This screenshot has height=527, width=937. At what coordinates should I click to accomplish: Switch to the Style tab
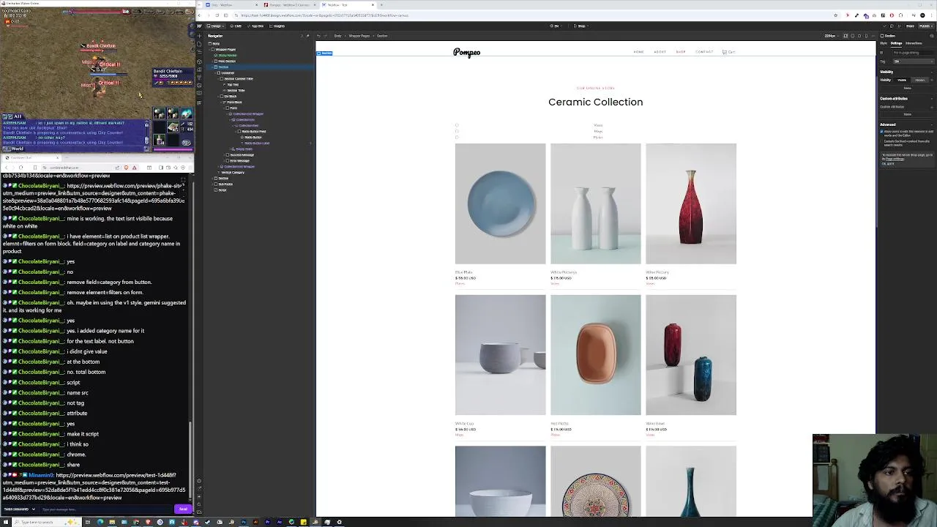coord(884,43)
